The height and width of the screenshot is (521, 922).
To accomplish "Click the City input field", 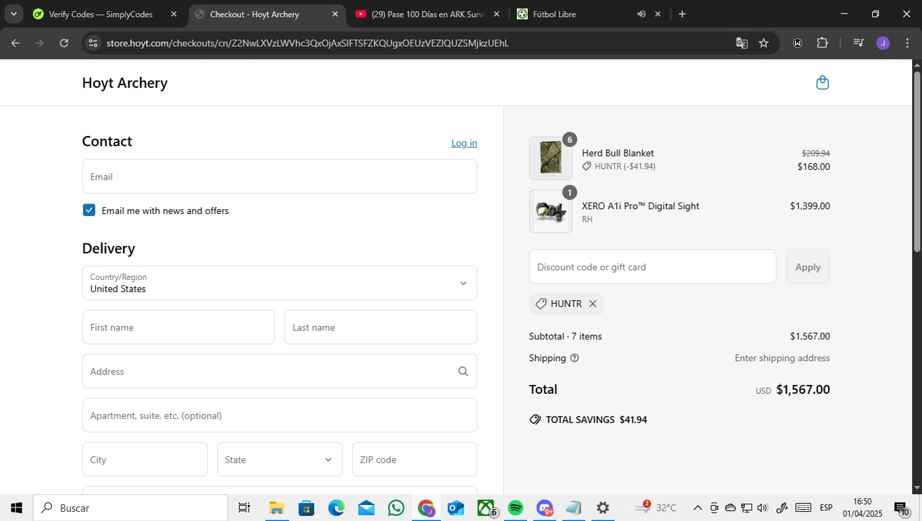I will (145, 459).
